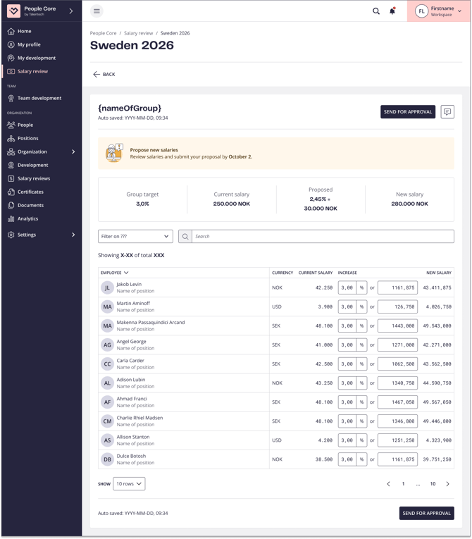
Task: Go to previous page arrow
Action: pyautogui.click(x=388, y=483)
